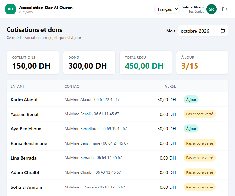Screen dimensions: 235x196
Task: Click the Salma Rhani user name
Action: pyautogui.click(x=193, y=7)
